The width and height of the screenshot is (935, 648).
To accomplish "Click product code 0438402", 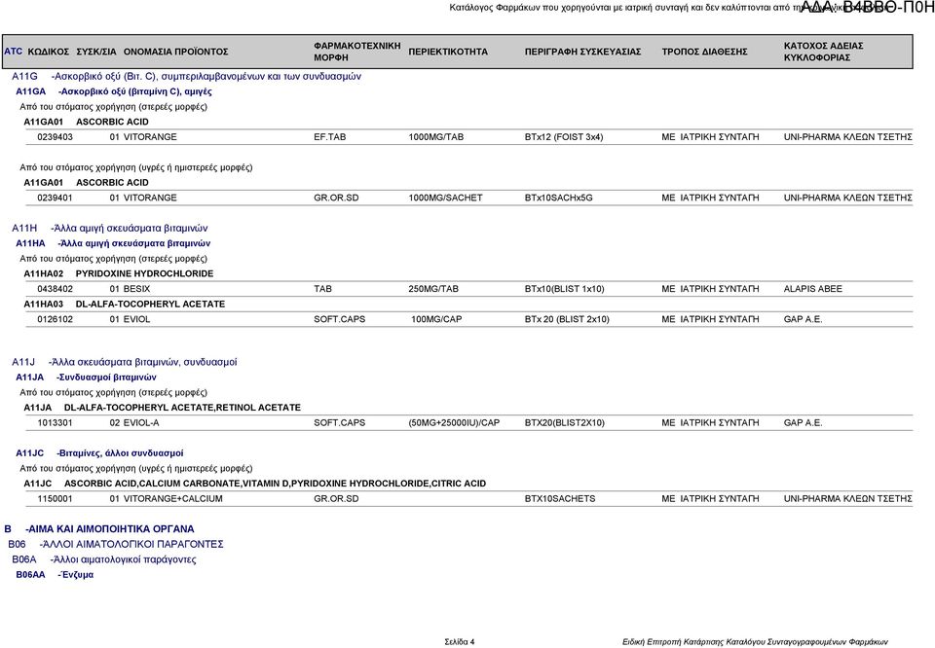I will (55, 289).
